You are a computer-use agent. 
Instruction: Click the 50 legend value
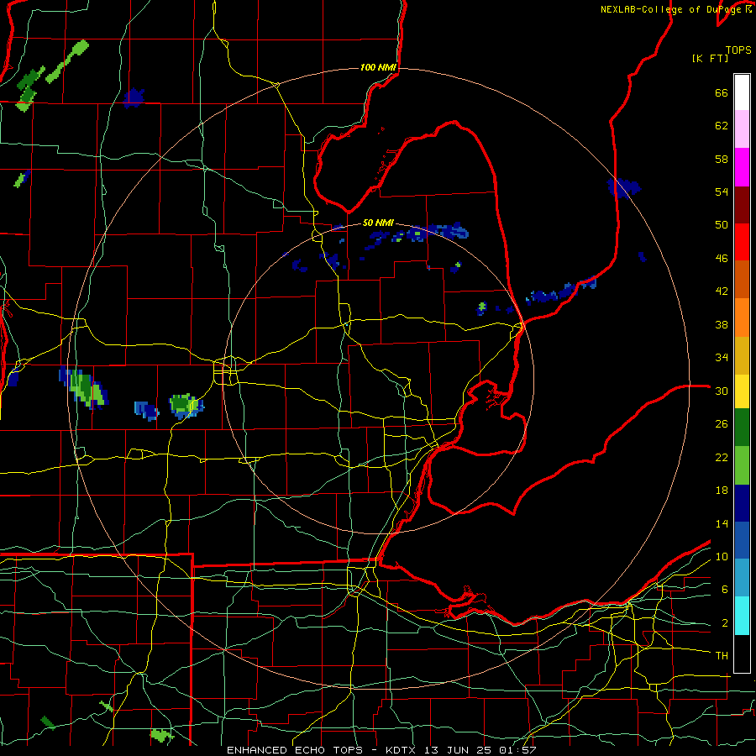pos(722,225)
